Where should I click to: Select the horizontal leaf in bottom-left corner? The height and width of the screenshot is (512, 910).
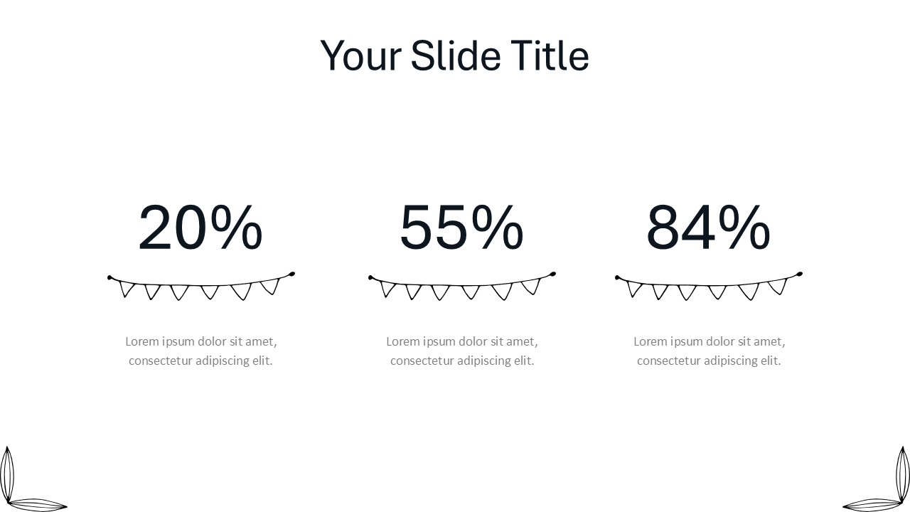(x=37, y=506)
